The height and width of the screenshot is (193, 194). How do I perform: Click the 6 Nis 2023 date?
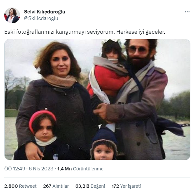[x=41, y=169]
